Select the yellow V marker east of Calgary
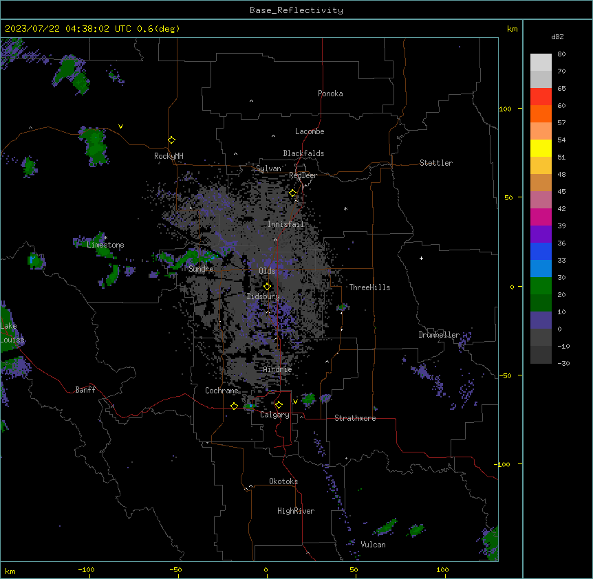 295,402
